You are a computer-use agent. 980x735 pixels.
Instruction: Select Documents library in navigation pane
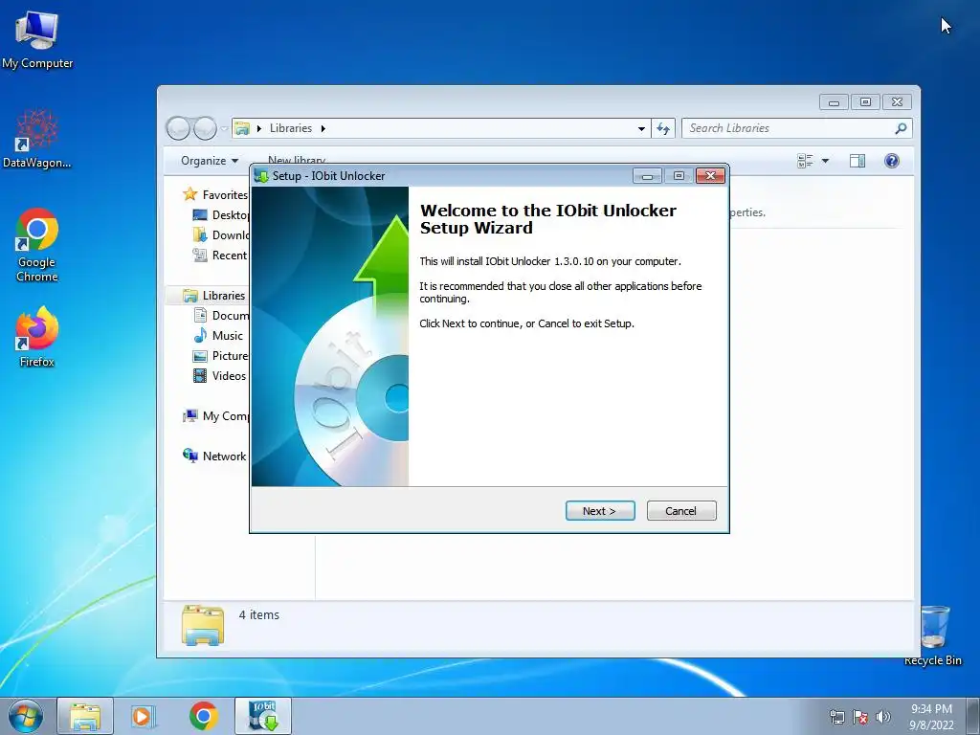point(221,316)
